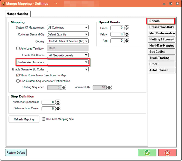
Task: Decrease the Red speed band value
Action: pyautogui.click(x=127, y=42)
